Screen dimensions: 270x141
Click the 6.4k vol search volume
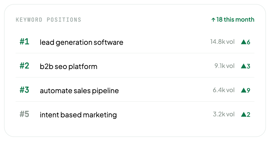tap(224, 90)
